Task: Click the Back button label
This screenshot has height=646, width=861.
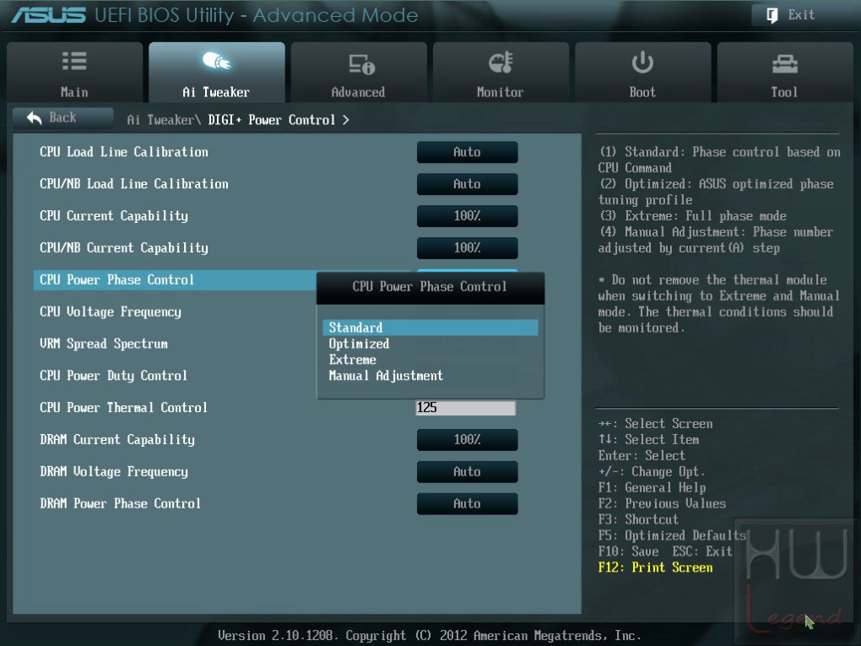Action: pyautogui.click(x=62, y=117)
